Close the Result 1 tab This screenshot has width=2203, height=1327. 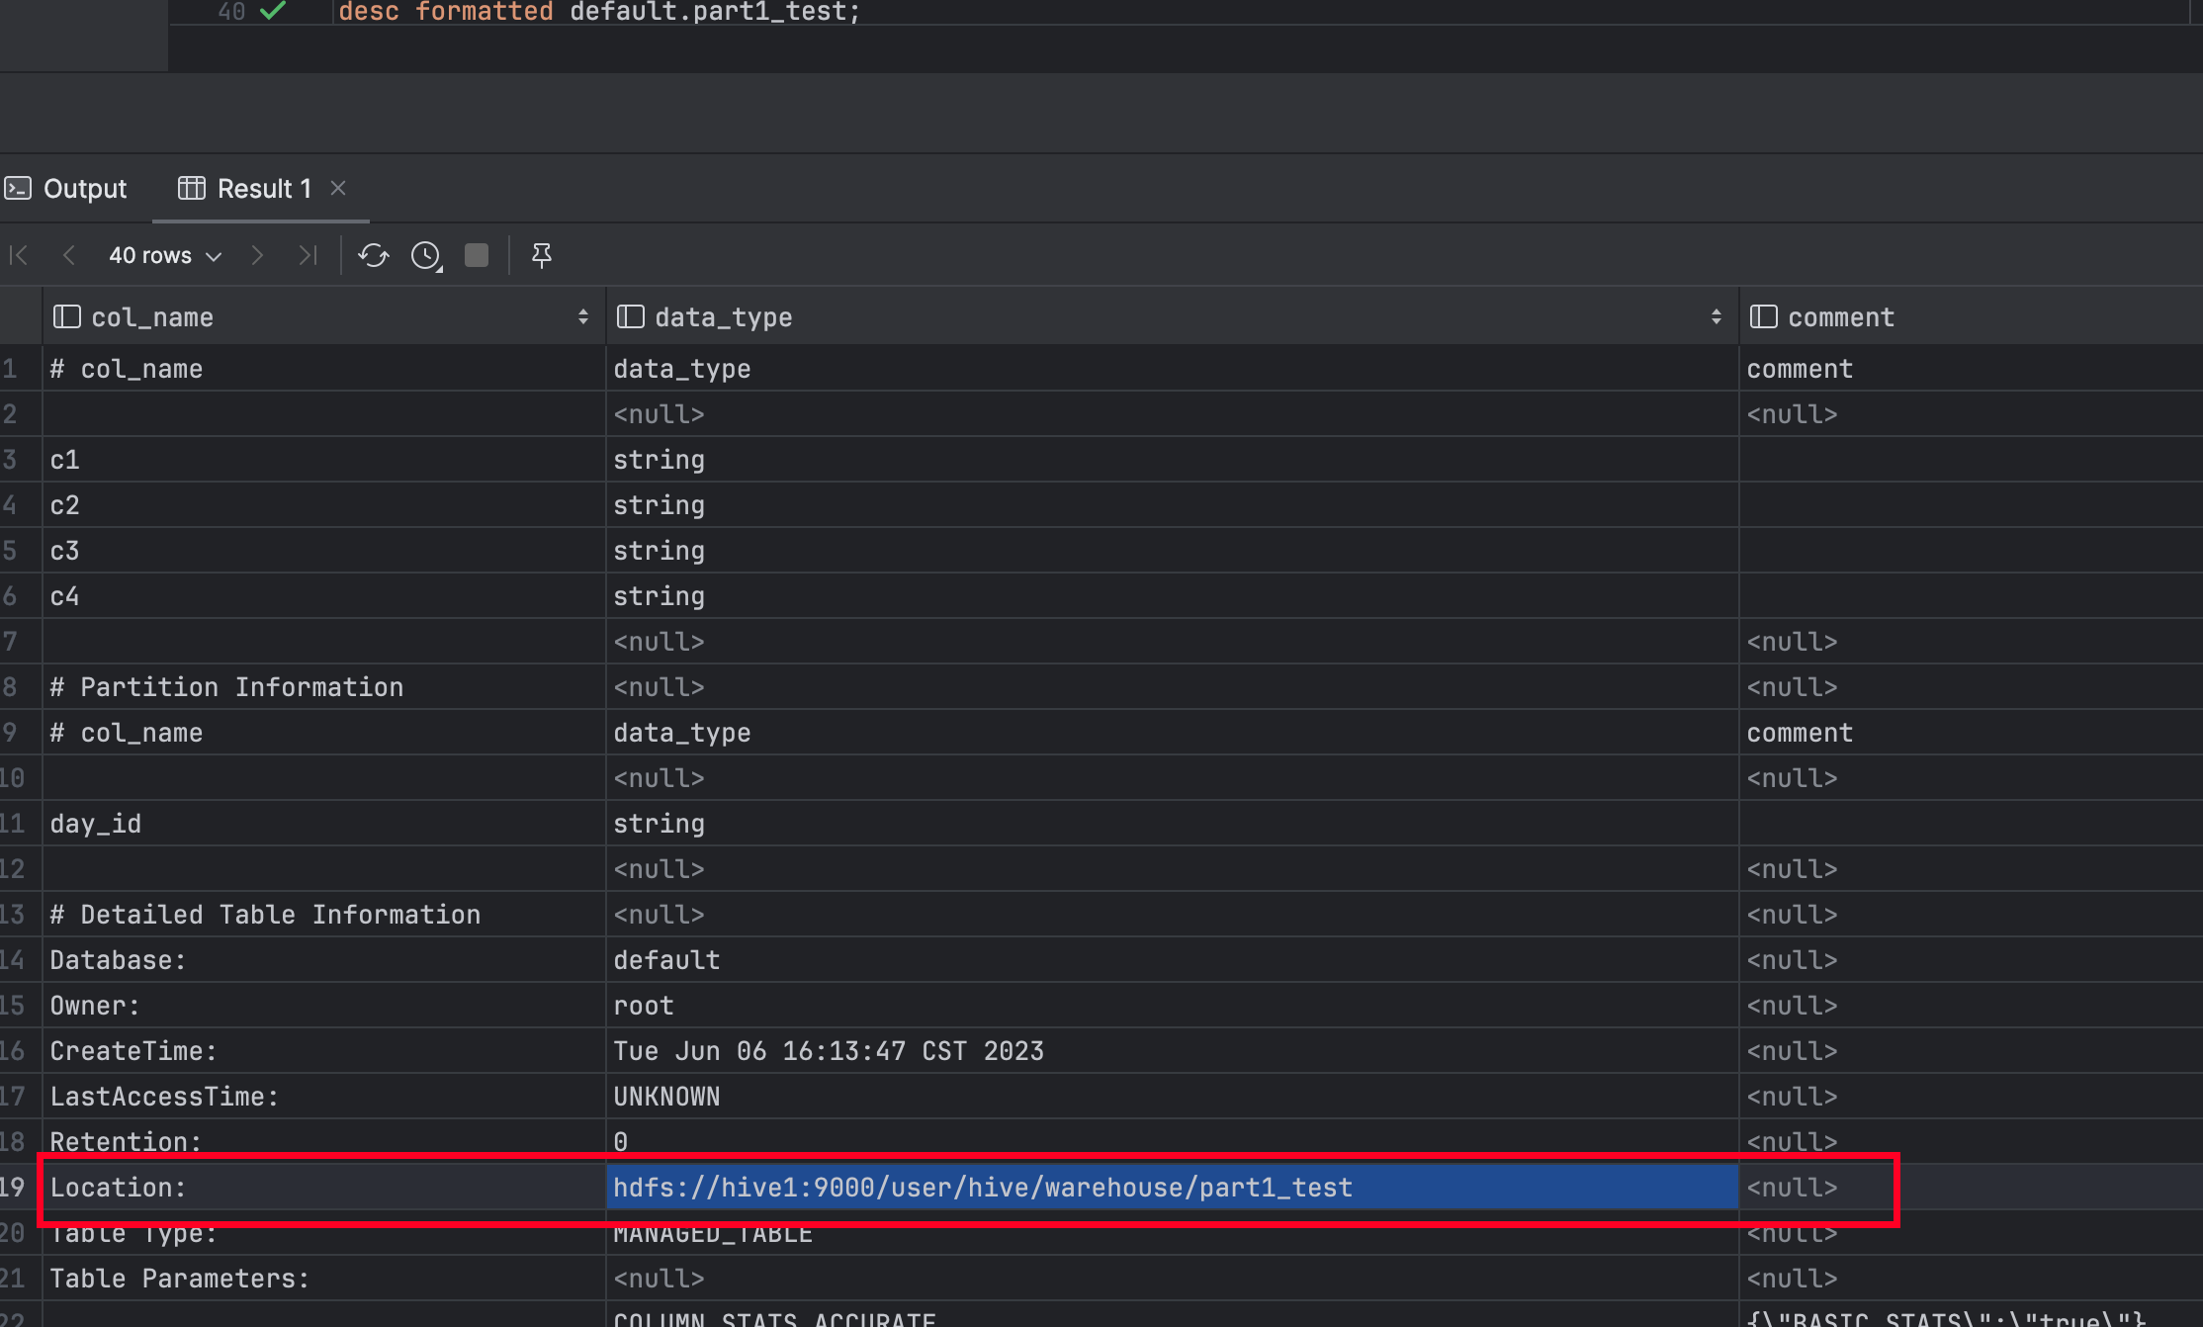tap(338, 188)
